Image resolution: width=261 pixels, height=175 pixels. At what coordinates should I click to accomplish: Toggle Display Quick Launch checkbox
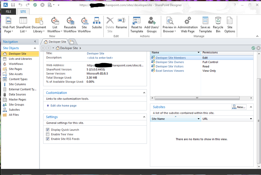point(48,130)
